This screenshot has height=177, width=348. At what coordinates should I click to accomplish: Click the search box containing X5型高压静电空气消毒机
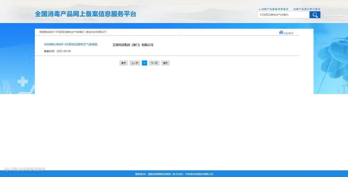click(x=283, y=15)
